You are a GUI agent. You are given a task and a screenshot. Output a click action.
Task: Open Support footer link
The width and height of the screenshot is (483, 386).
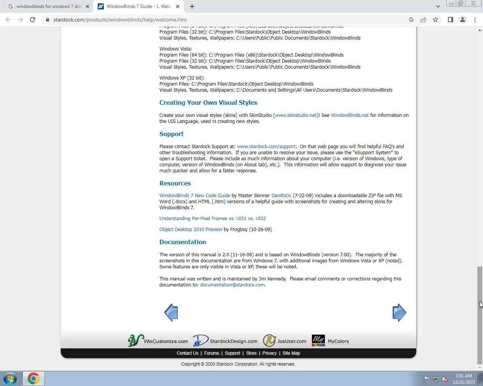coord(232,353)
